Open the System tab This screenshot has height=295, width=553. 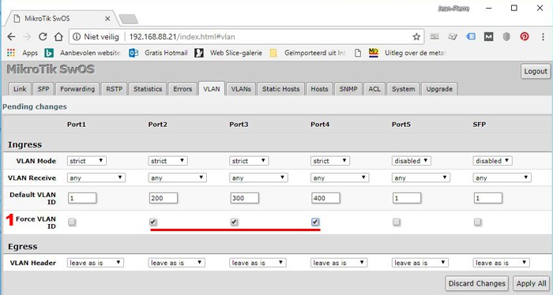403,89
